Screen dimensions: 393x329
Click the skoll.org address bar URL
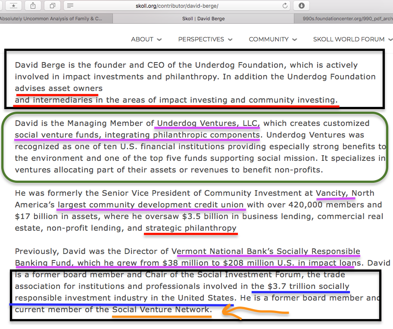click(178, 6)
